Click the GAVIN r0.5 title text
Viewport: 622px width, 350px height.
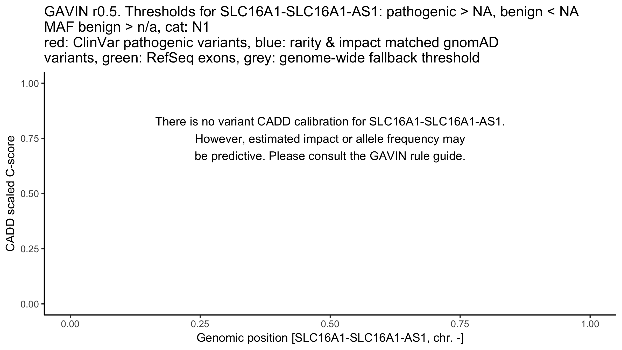click(311, 12)
